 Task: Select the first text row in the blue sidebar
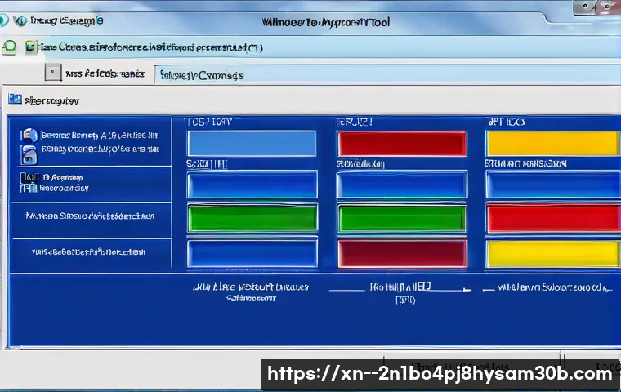point(100,136)
